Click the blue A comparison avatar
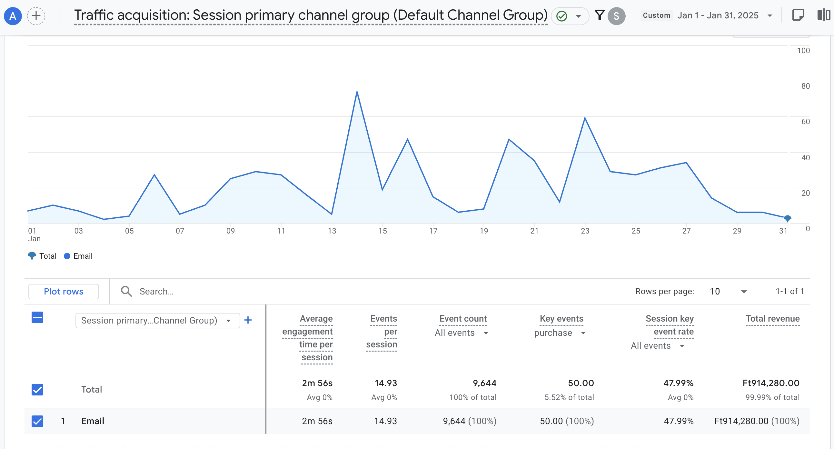Screen dimensions: 834x449 [13, 16]
